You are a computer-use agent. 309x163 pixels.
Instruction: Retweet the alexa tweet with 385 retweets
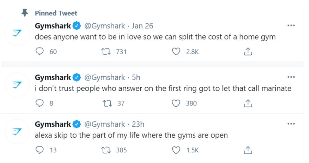106,150
